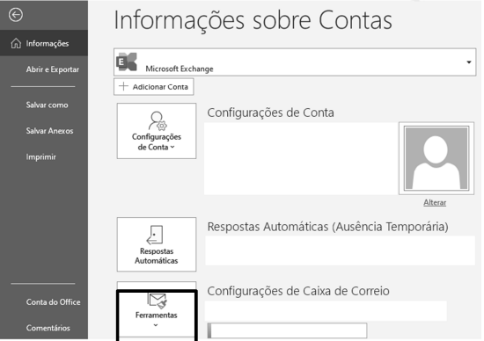This screenshot has width=484, height=341.
Task: Click the profile picture placeholder
Action: click(436, 158)
